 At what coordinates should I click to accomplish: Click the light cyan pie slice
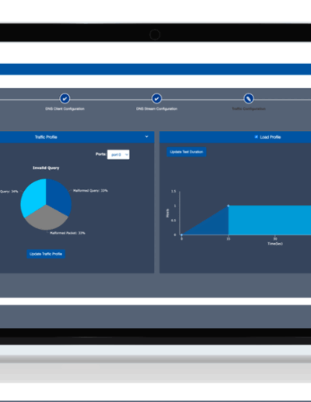tap(33, 196)
